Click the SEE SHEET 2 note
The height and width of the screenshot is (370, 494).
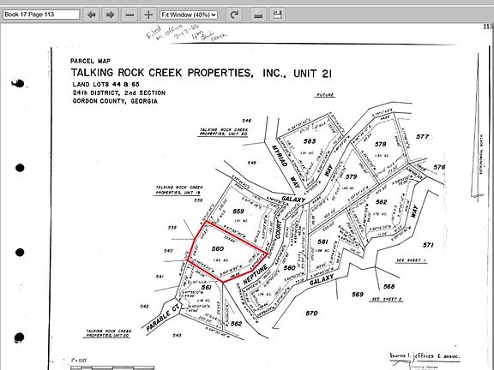click(386, 299)
